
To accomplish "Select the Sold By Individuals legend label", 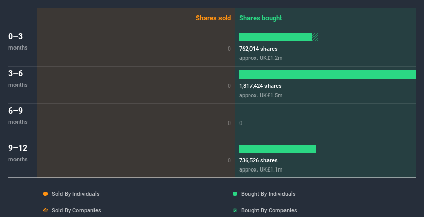I will coord(75,194).
